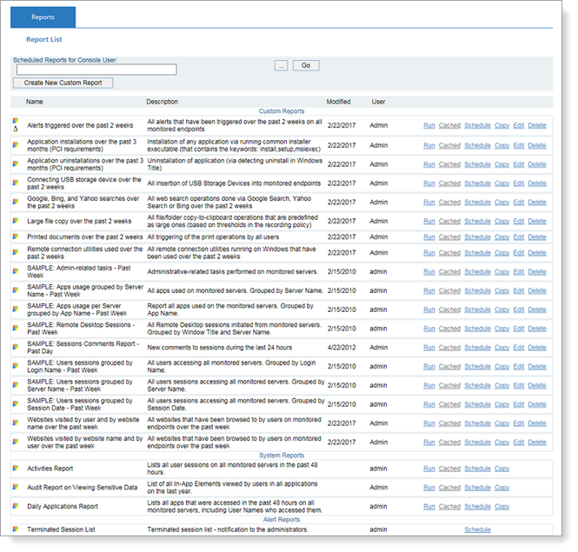
Task: Copy the Audit Report on Viewing Sensitive Data
Action: [x=502, y=488]
